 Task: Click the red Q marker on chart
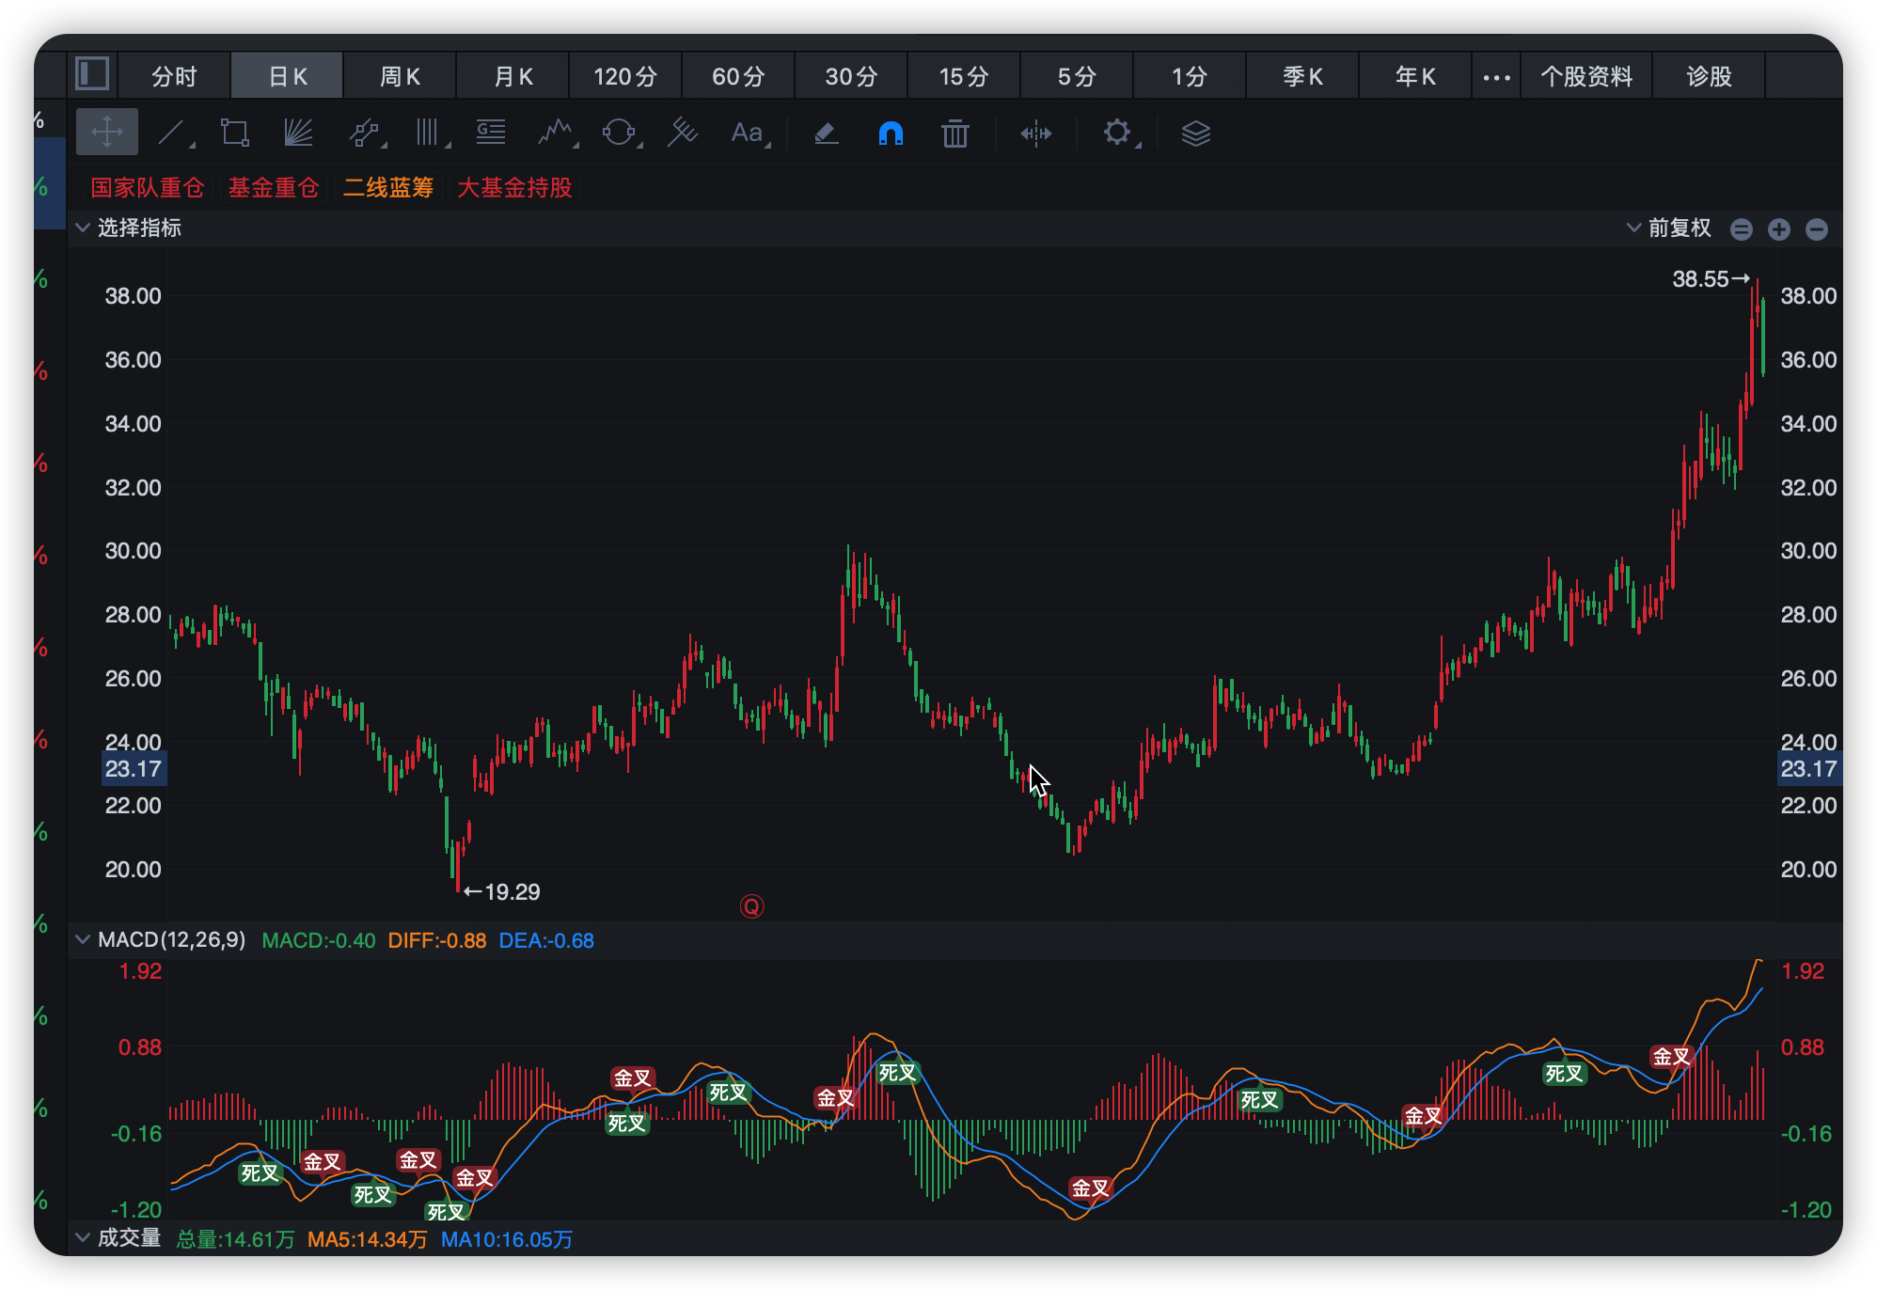pos(752,906)
